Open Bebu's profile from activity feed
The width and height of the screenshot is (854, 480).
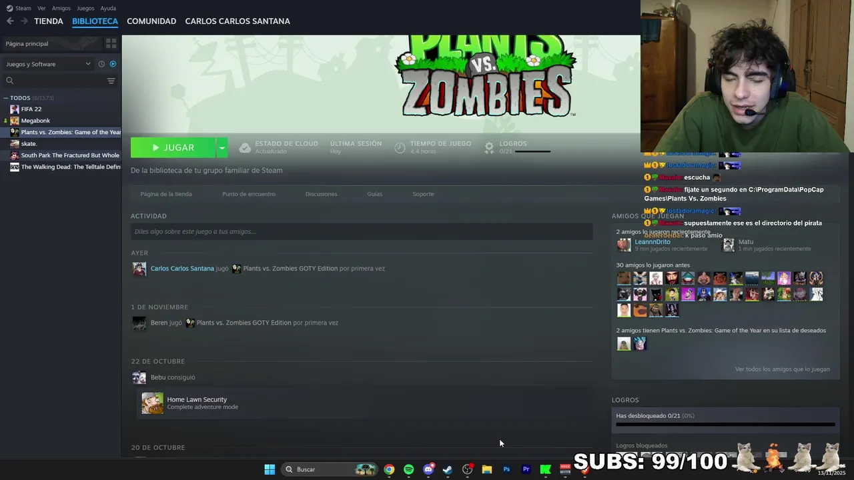158,377
